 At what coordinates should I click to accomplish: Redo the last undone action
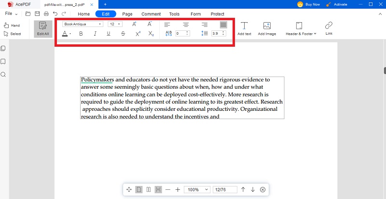(64, 14)
